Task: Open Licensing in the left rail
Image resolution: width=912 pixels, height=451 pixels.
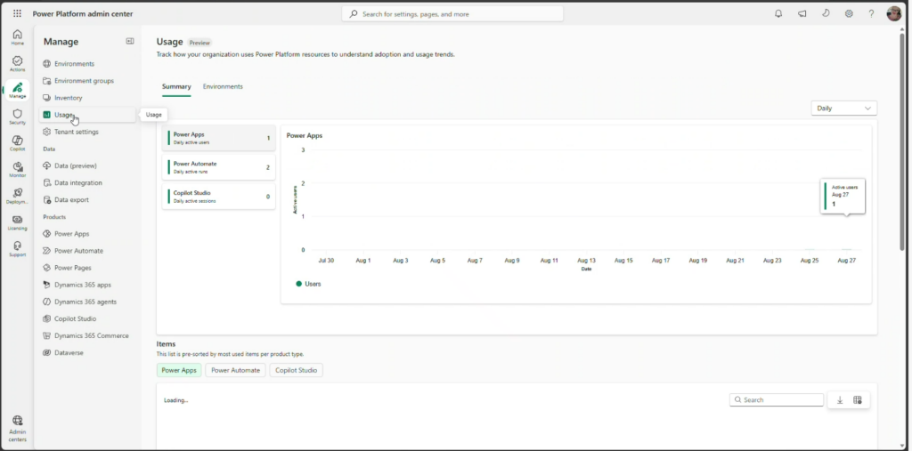Action: (18, 222)
